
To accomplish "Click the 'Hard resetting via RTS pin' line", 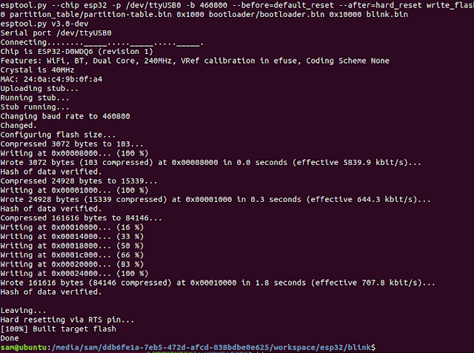I will click(67, 320).
